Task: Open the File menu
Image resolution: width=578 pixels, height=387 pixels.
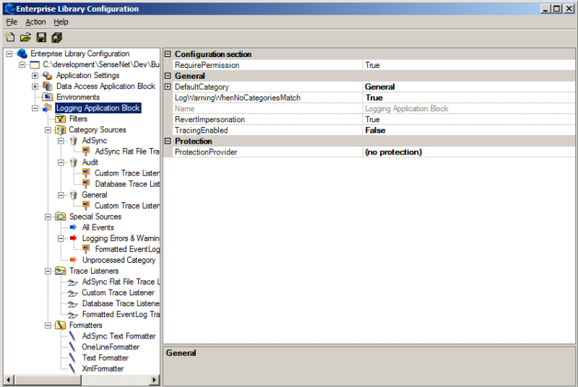Action: point(12,22)
